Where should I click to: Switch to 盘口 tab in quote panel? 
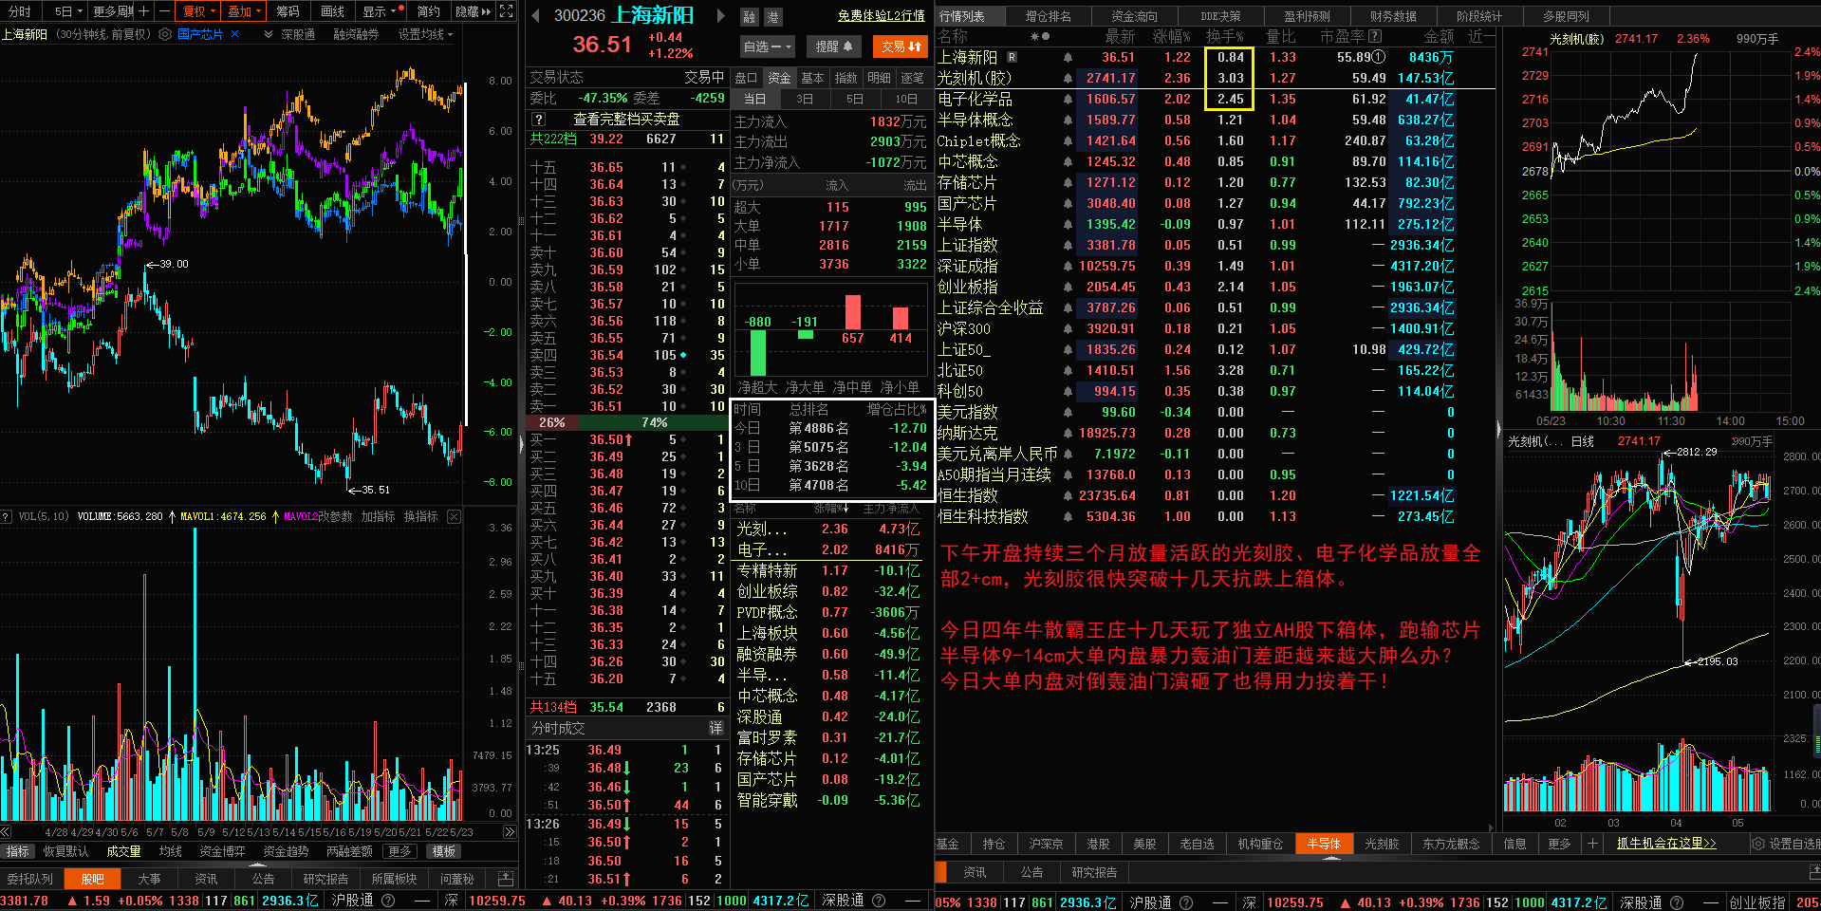pos(747,78)
